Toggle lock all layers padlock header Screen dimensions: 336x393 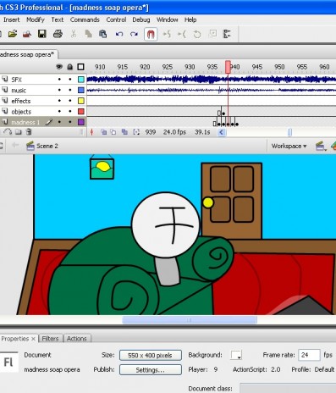pos(70,67)
